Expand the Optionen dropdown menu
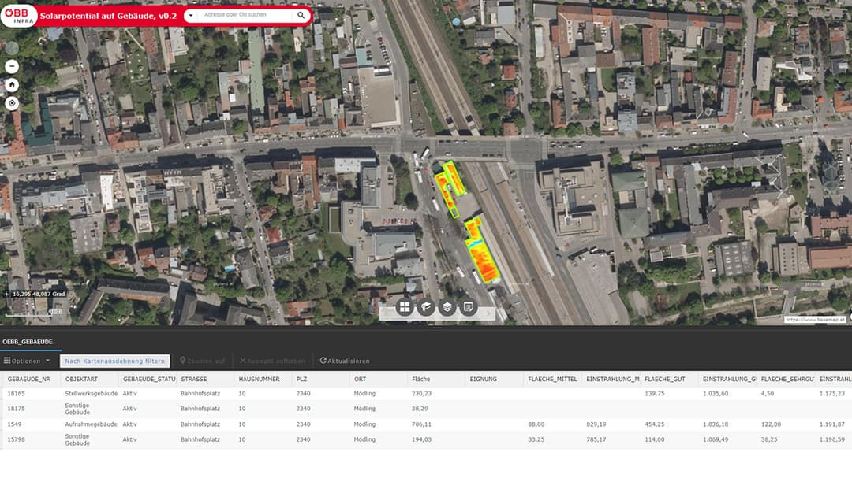The image size is (852, 478). (x=27, y=361)
